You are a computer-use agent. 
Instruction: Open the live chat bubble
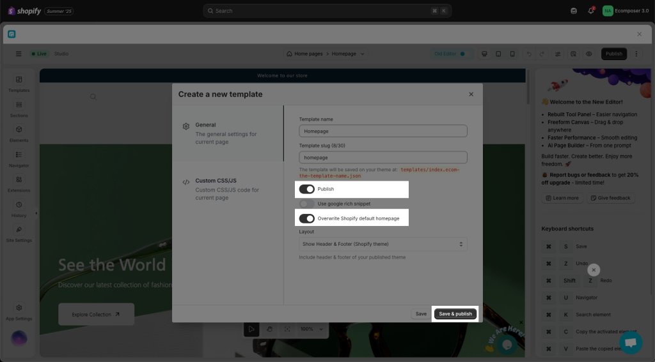[631, 343]
